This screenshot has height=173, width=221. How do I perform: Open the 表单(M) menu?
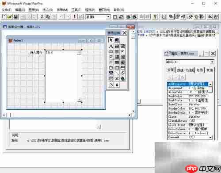tap(62, 10)
